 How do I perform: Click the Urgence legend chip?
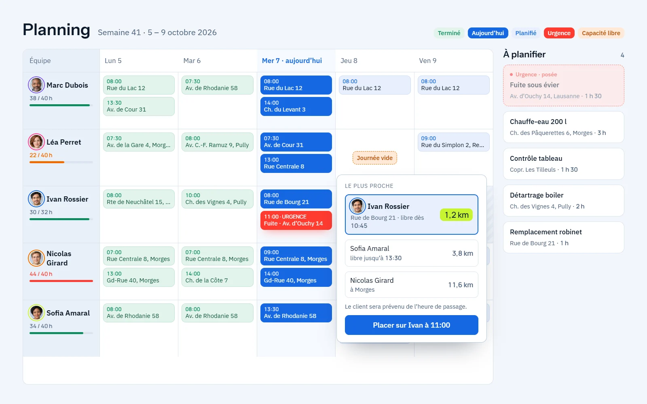(x=559, y=33)
